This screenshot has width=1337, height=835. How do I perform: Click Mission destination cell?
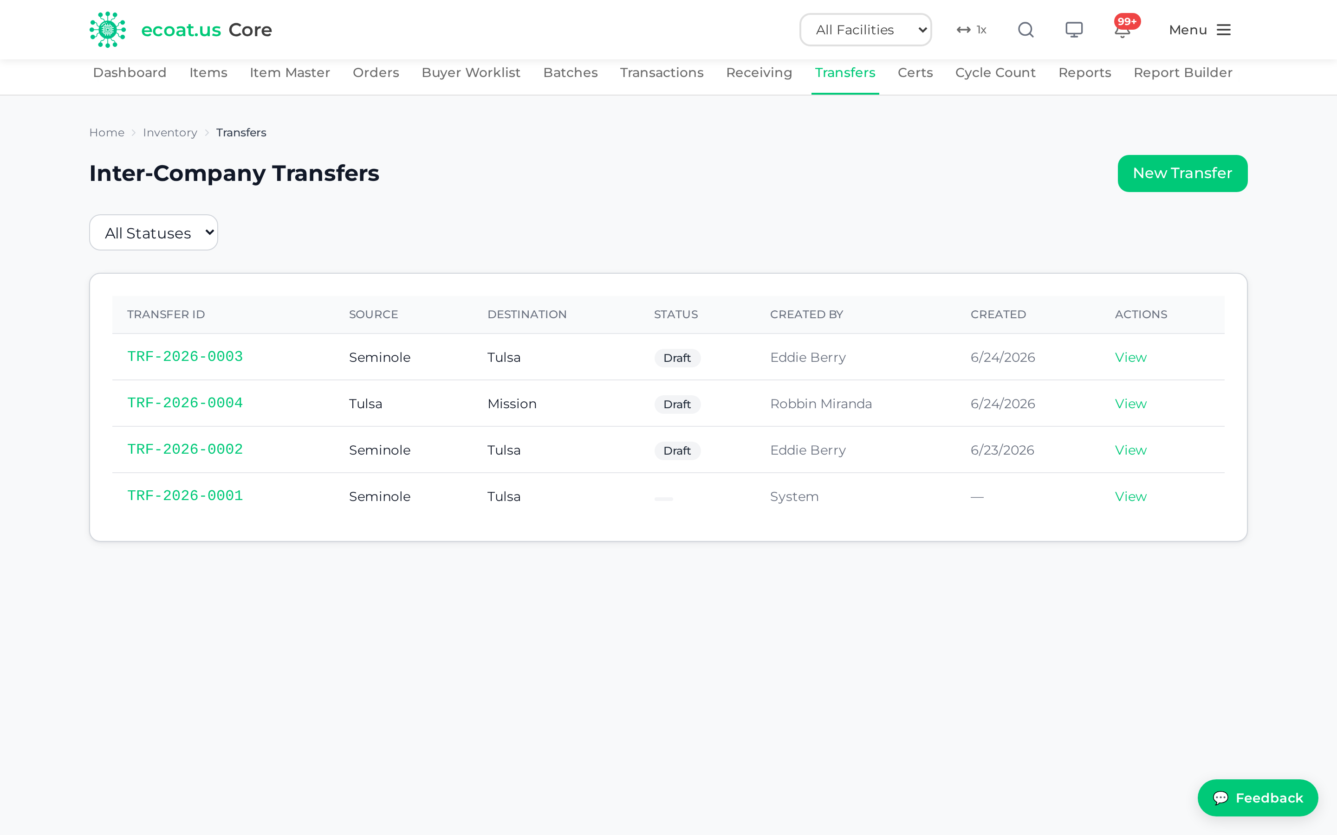512,404
